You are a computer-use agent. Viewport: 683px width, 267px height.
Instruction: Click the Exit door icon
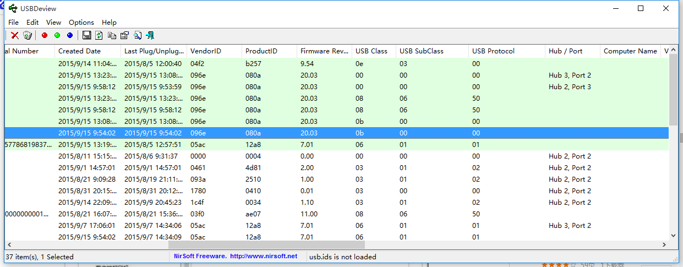tap(150, 36)
